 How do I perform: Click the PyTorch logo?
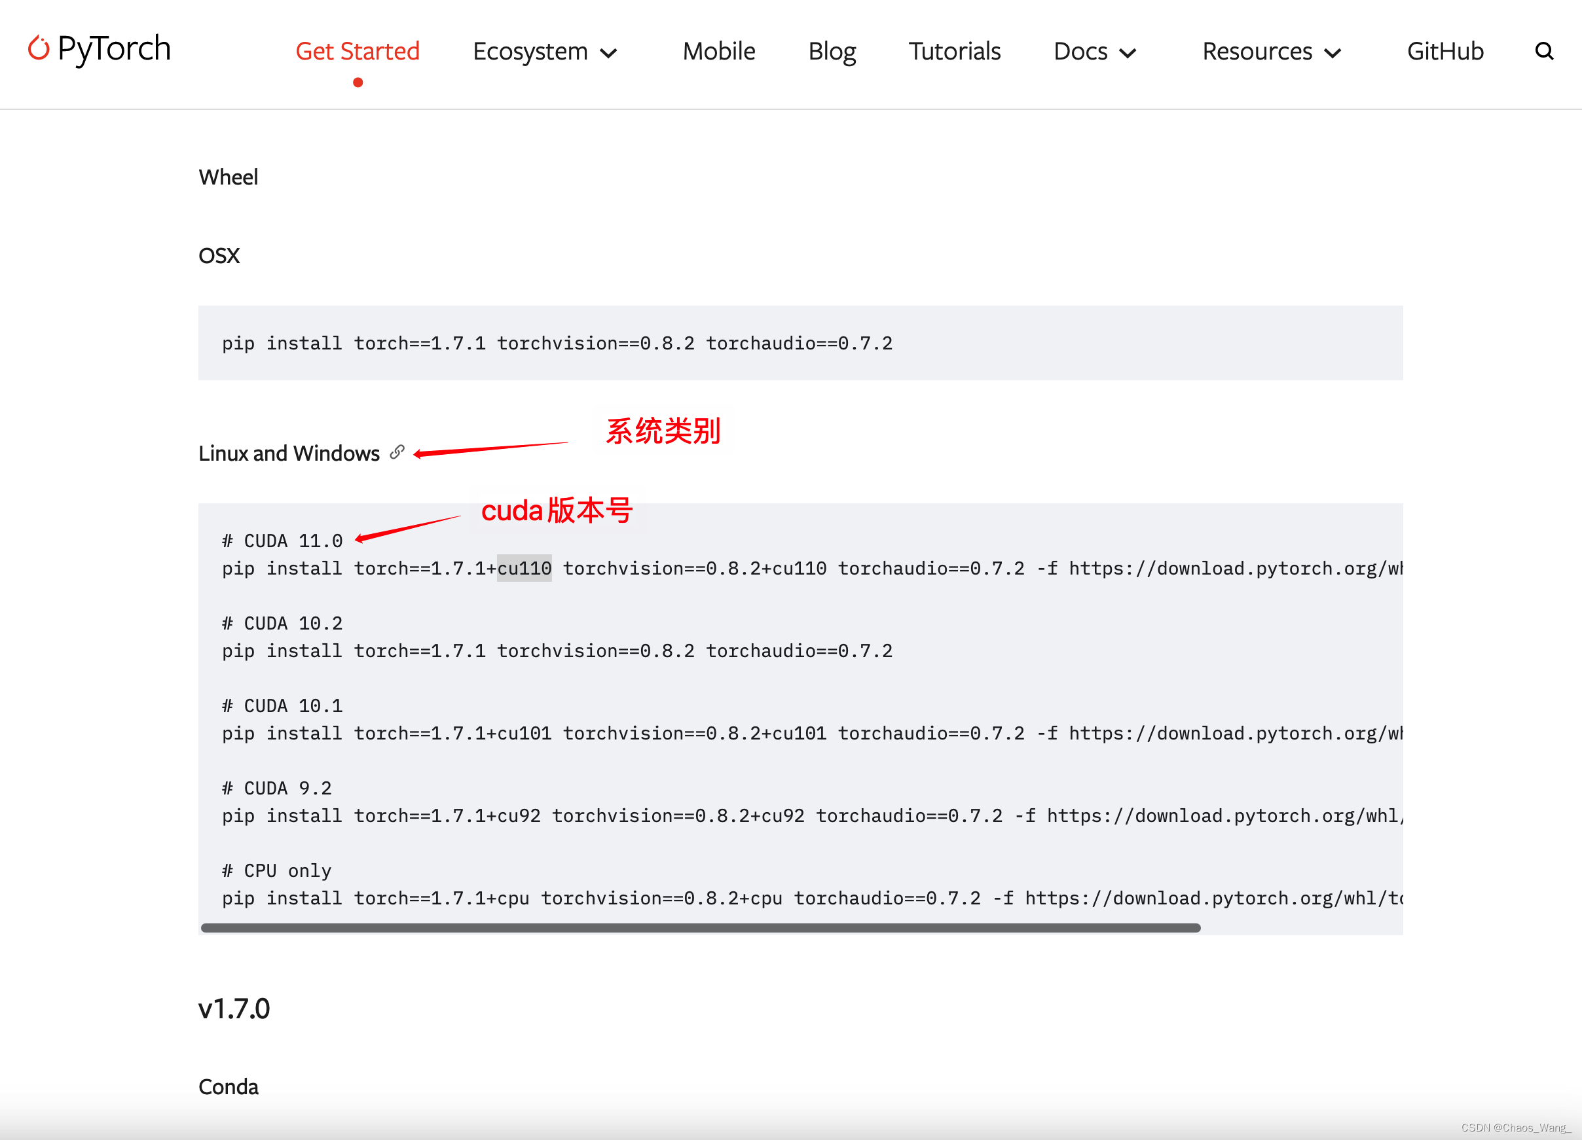(x=98, y=50)
